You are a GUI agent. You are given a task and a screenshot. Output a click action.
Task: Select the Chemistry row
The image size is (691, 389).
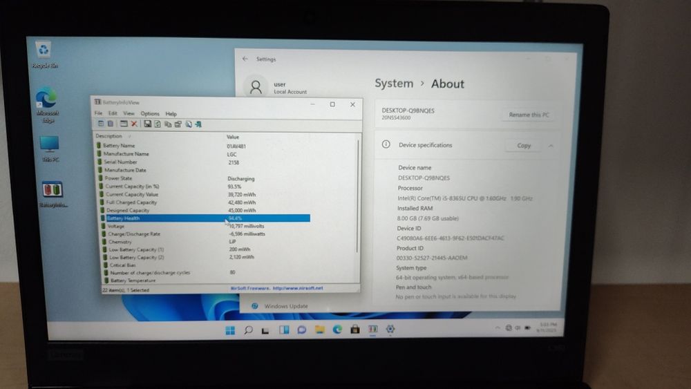[207, 241]
